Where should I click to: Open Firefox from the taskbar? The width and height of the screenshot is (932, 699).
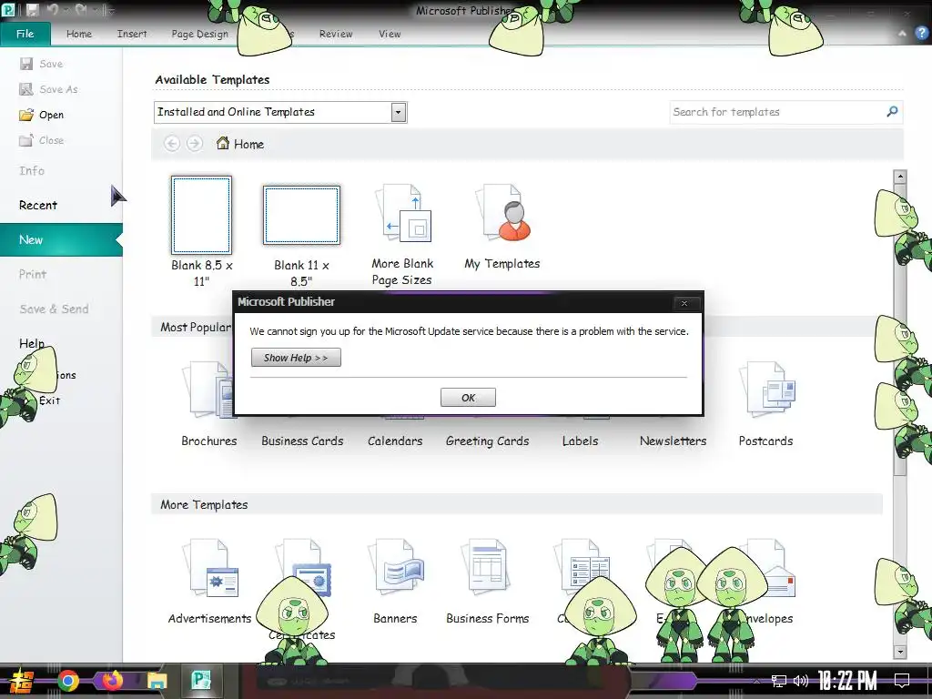click(112, 681)
